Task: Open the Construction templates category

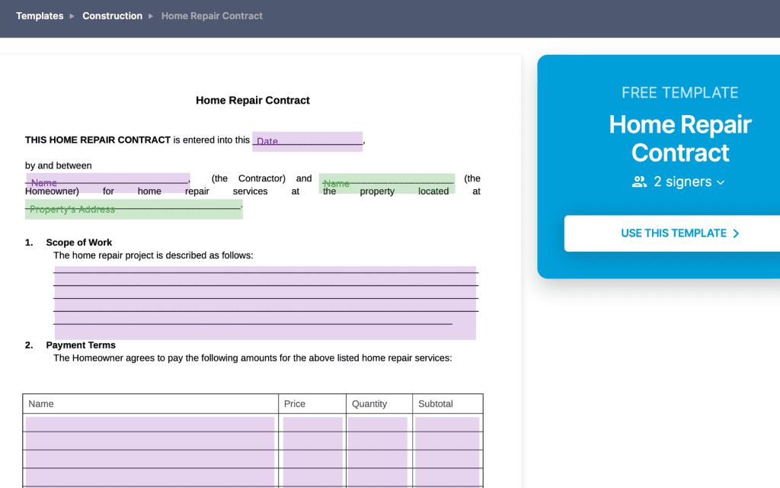Action: 113,16
